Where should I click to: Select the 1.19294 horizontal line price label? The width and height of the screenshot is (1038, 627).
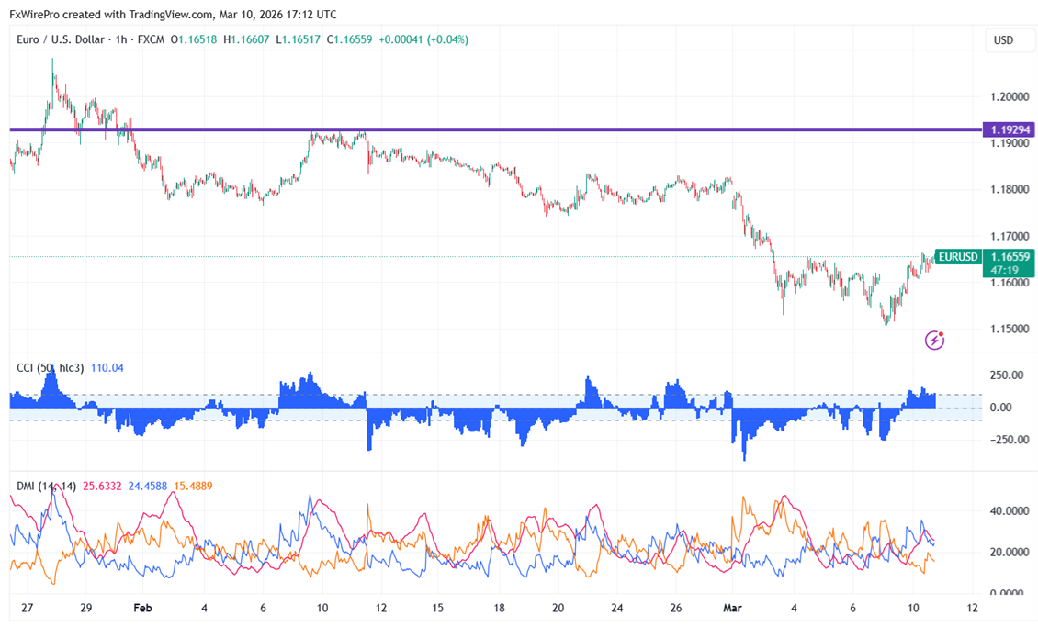pos(1009,129)
